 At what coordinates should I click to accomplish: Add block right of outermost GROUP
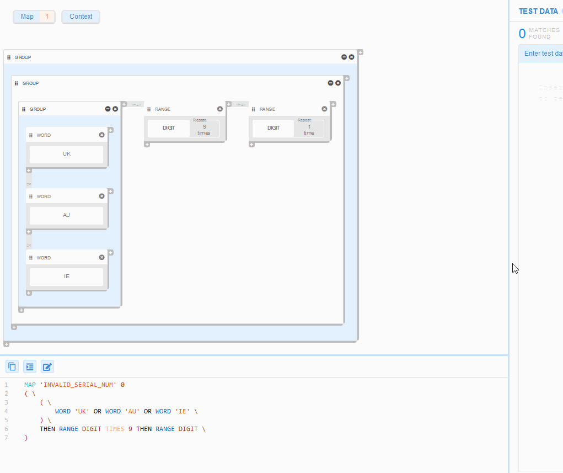pos(361,52)
